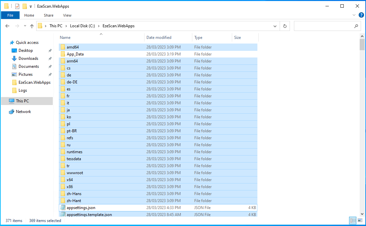Screen dimensions: 366x226
Task: Go up one folder level arrow
Action: (32, 26)
